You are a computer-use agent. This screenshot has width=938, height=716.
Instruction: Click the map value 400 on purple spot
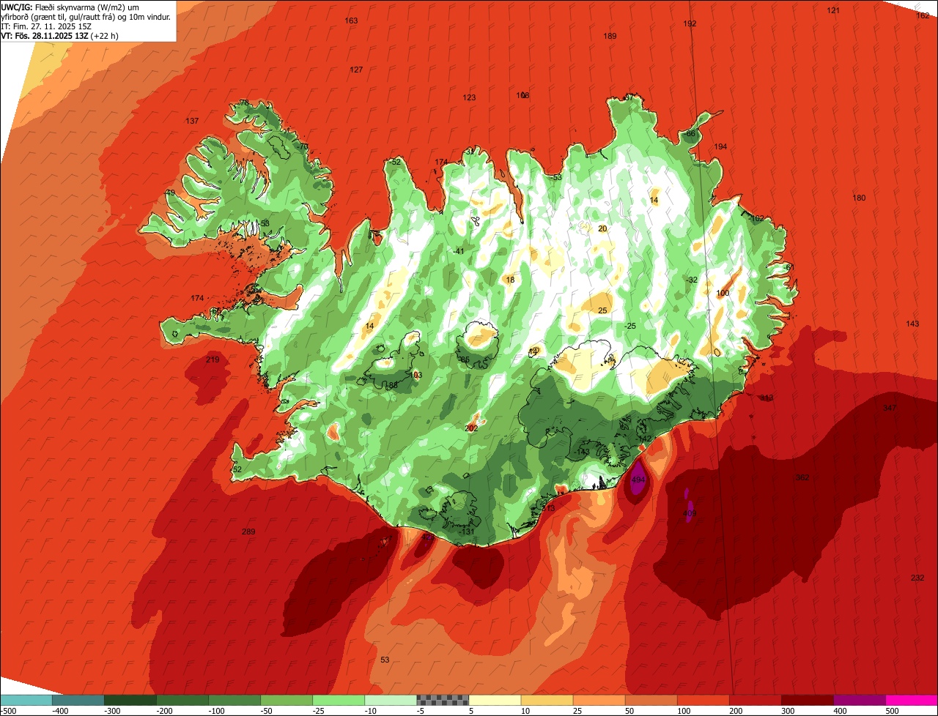[689, 513]
